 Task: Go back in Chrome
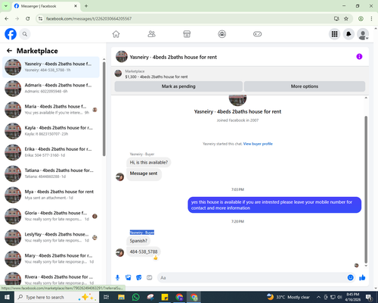coord(7,18)
